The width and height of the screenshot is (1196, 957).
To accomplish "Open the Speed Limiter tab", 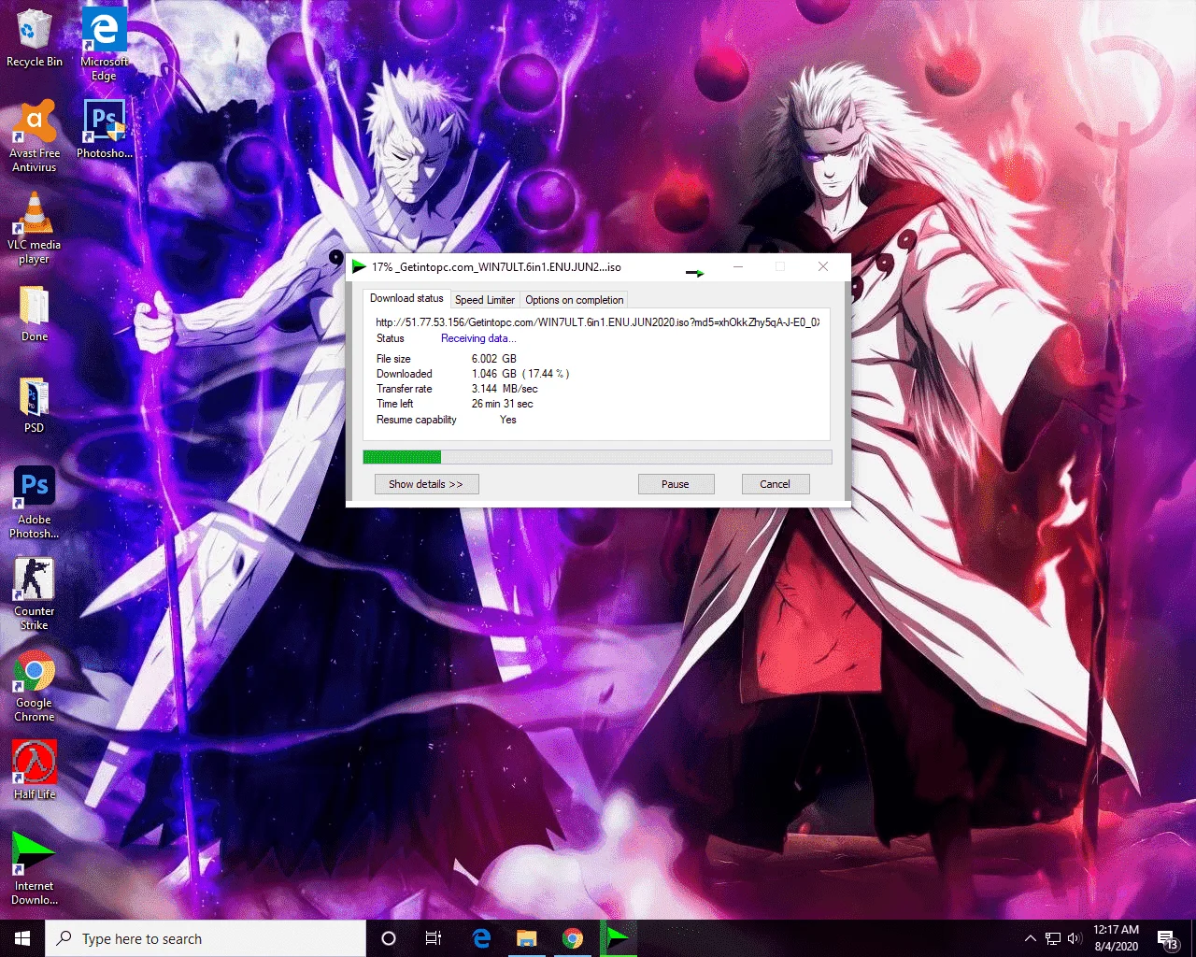I will click(485, 300).
